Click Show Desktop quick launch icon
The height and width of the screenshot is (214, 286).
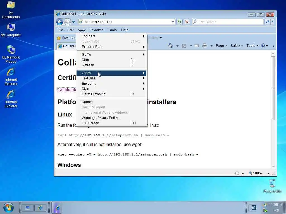click(x=28, y=208)
